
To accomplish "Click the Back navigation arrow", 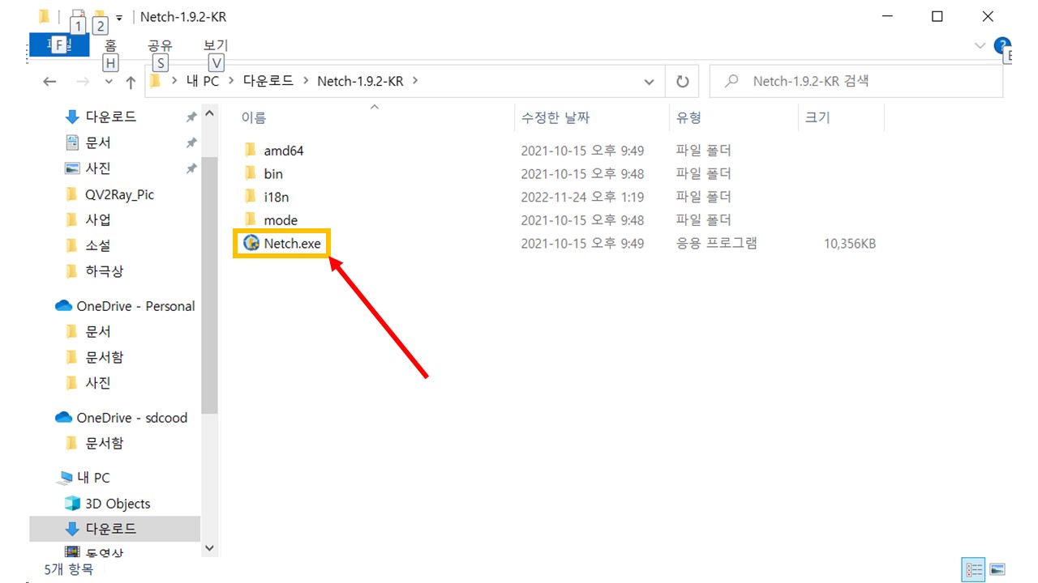I will point(49,82).
